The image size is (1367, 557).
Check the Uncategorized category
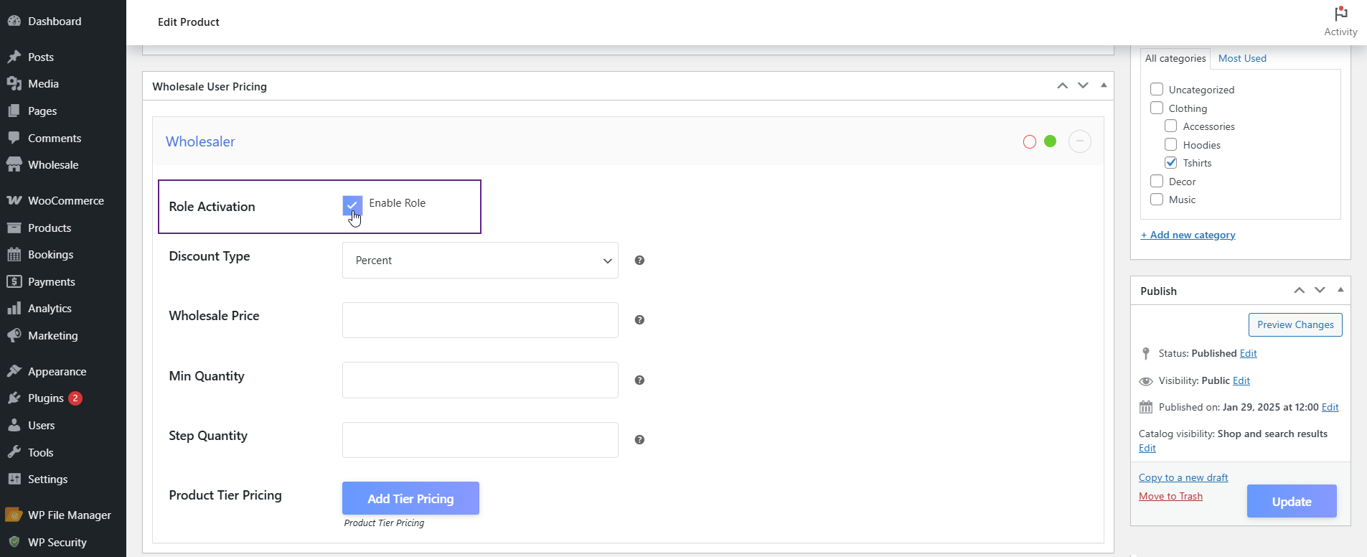pos(1157,89)
